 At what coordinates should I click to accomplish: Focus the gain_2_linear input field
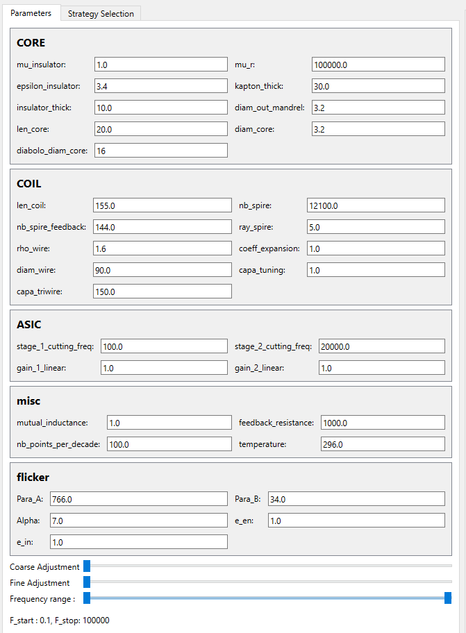click(381, 368)
